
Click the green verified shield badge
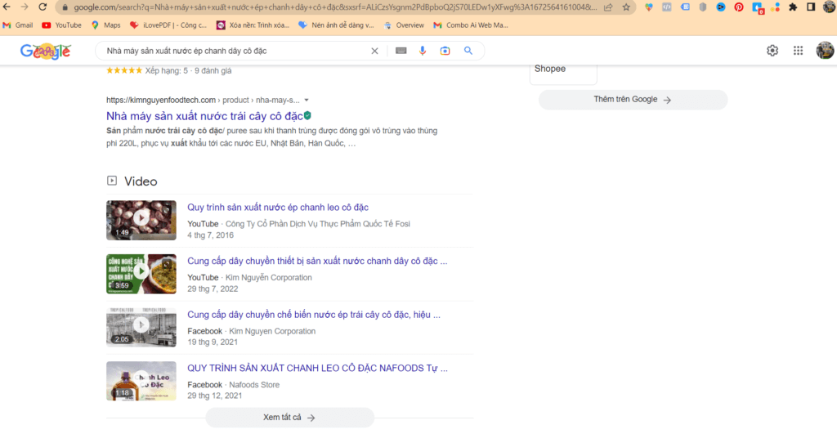[x=307, y=115]
